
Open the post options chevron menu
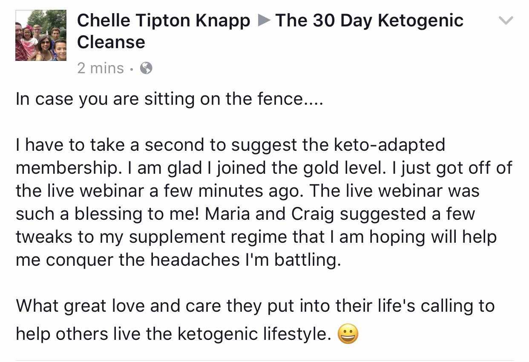coord(506,20)
